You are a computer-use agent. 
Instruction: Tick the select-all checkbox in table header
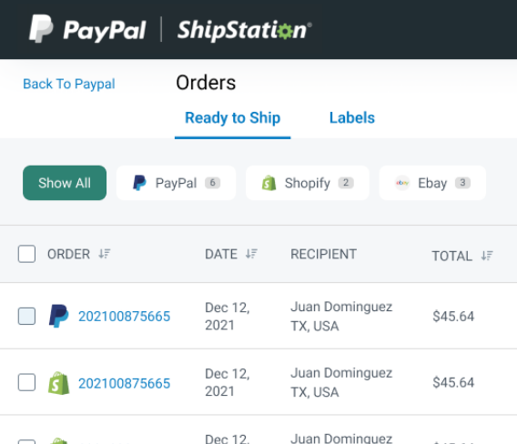coord(26,254)
